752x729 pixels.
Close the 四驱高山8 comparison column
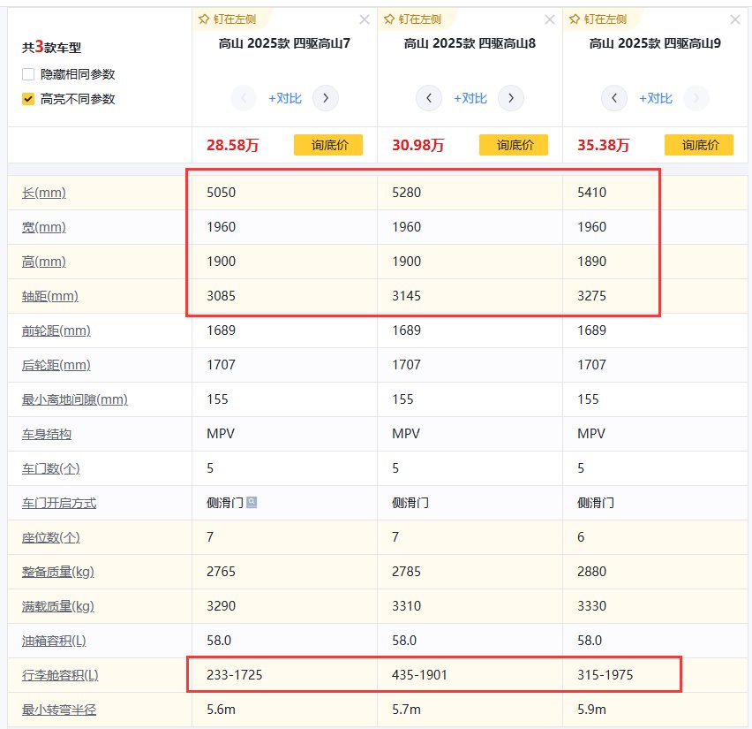click(x=550, y=19)
